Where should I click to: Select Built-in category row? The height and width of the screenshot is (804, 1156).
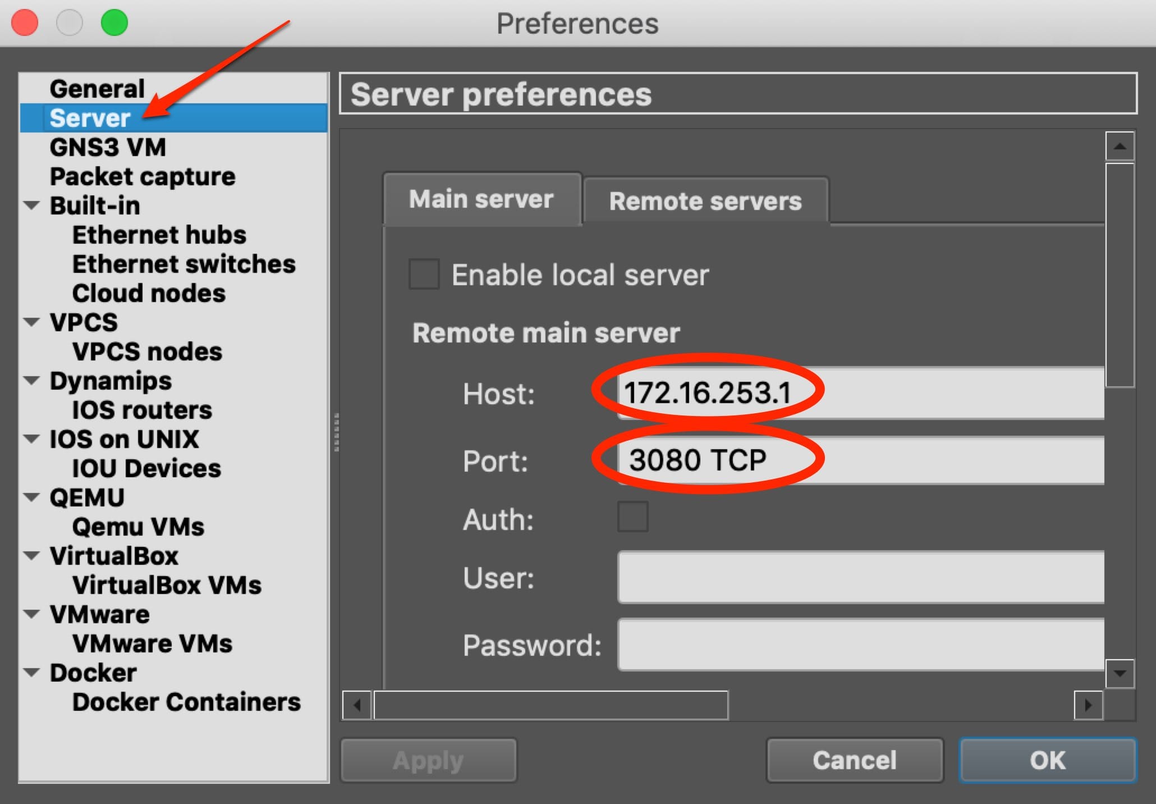click(x=173, y=205)
